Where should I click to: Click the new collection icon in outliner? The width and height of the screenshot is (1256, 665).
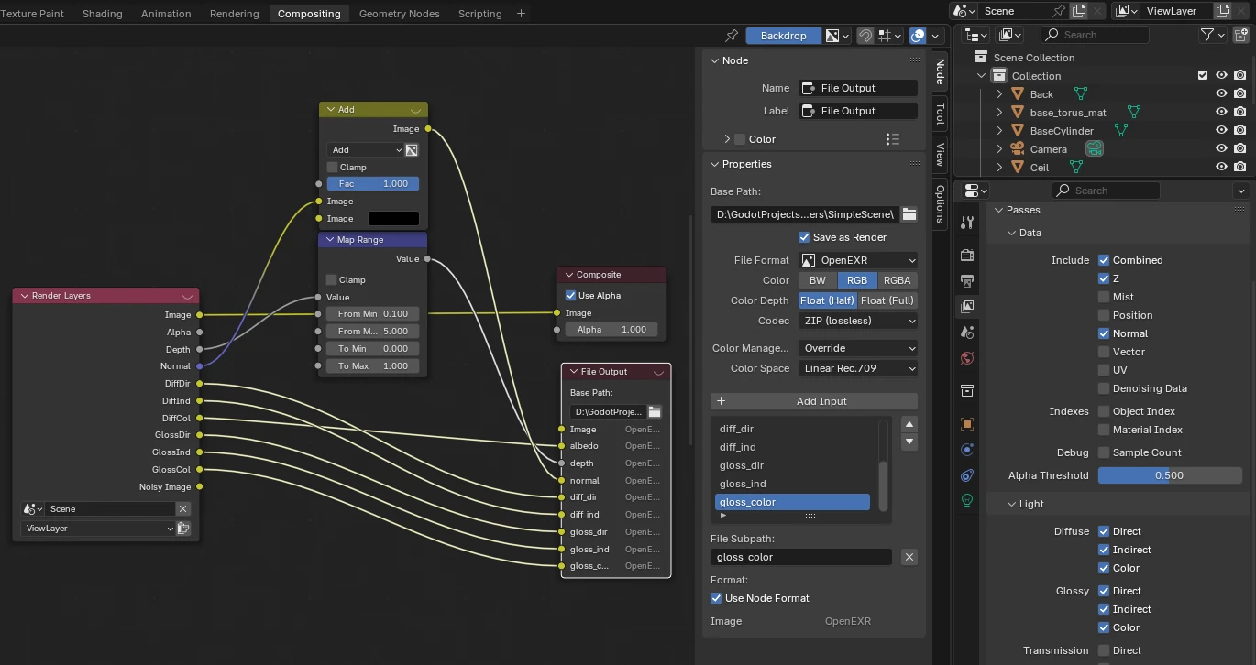point(1239,35)
